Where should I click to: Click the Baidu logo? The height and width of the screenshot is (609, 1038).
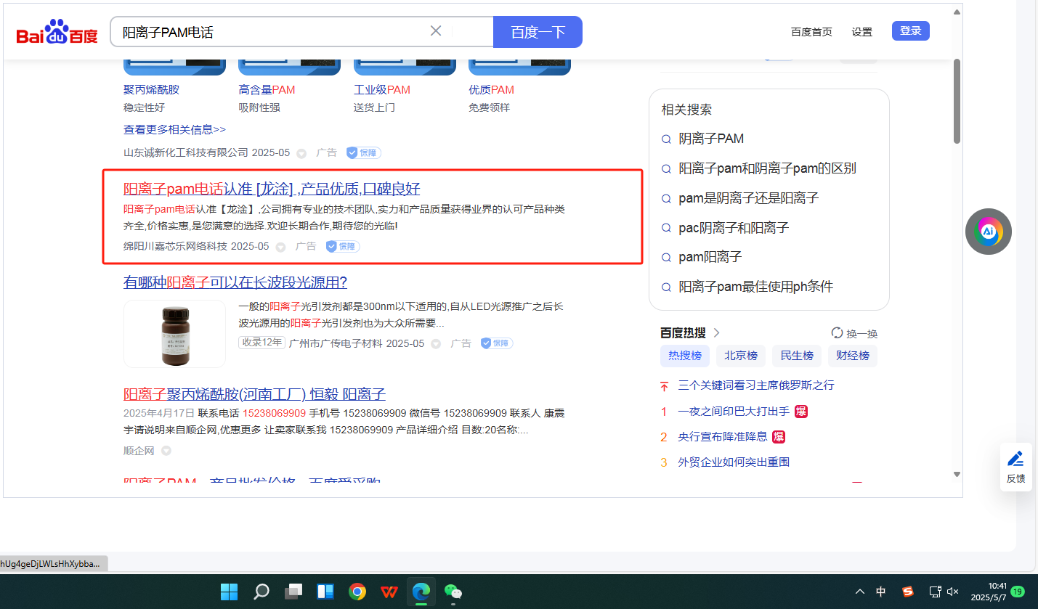[57, 33]
